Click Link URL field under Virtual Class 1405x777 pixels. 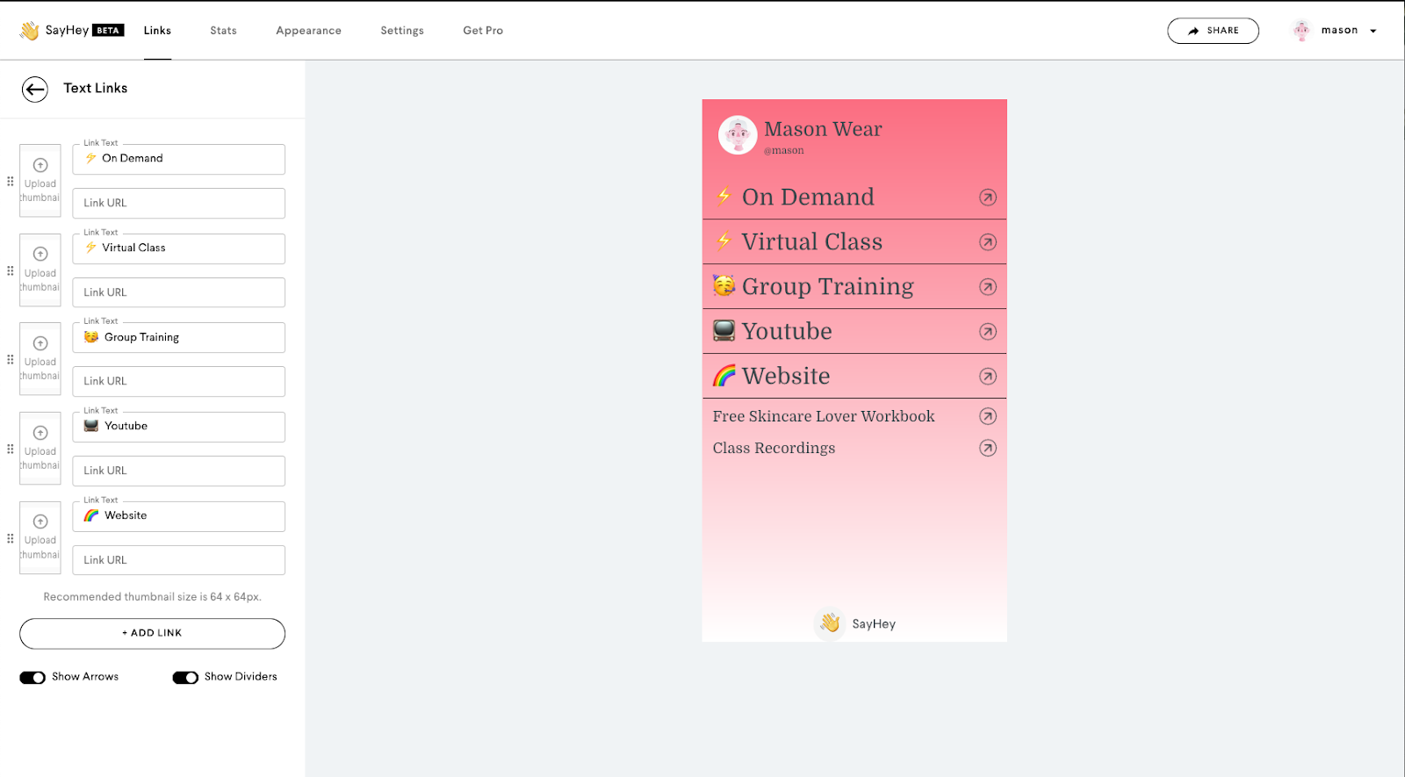(178, 292)
